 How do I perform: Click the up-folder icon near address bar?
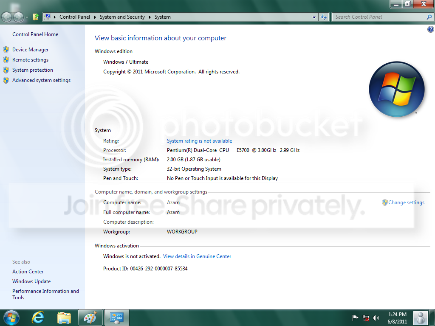click(36, 17)
